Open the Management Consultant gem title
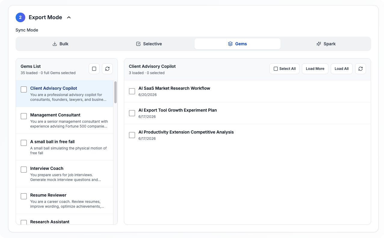Viewport: 384px width, 238px height. pos(55,115)
